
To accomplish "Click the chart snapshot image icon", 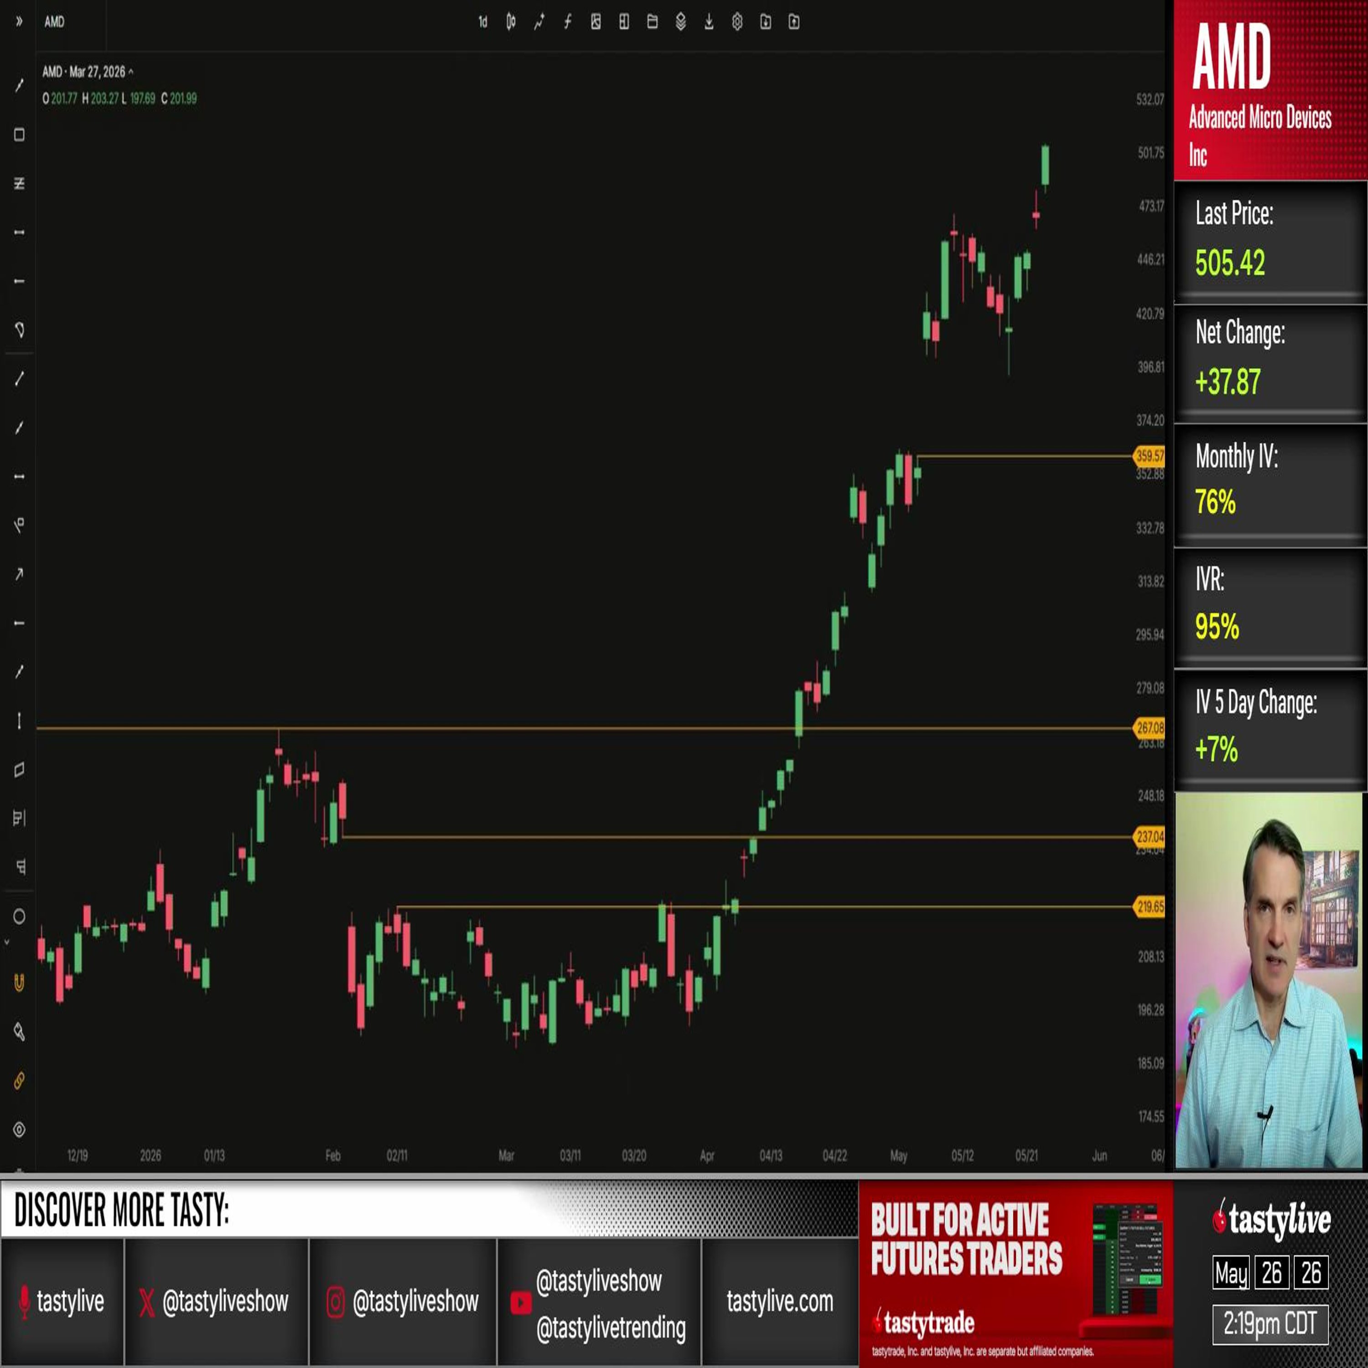I will click(x=596, y=22).
